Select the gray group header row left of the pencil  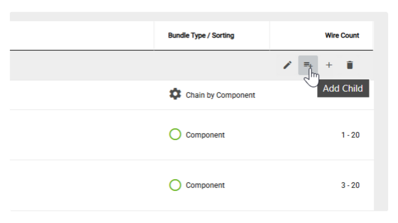point(142,65)
